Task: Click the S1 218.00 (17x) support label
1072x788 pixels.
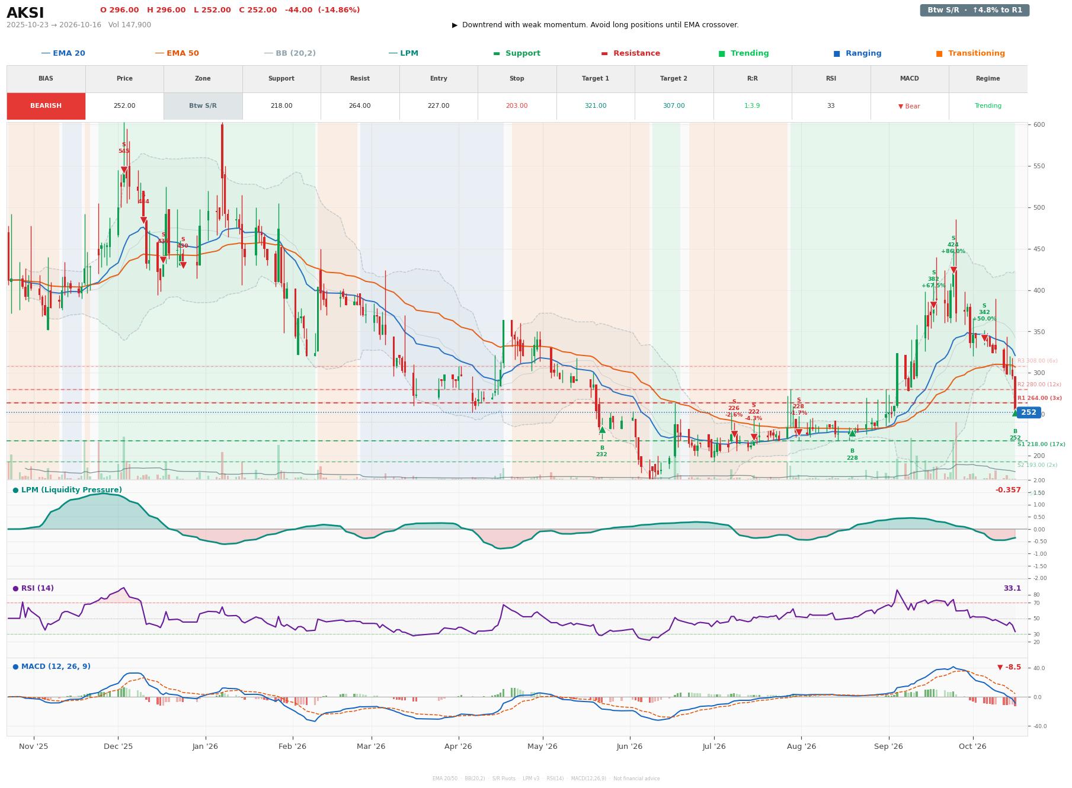Action: pyautogui.click(x=1041, y=444)
